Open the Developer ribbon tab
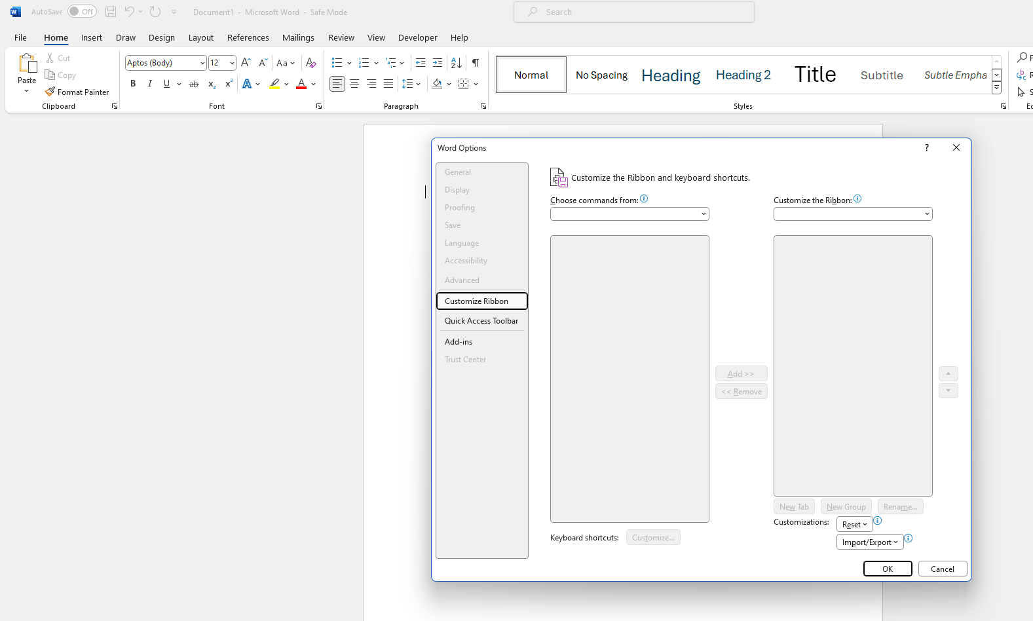The image size is (1033, 621). (418, 38)
